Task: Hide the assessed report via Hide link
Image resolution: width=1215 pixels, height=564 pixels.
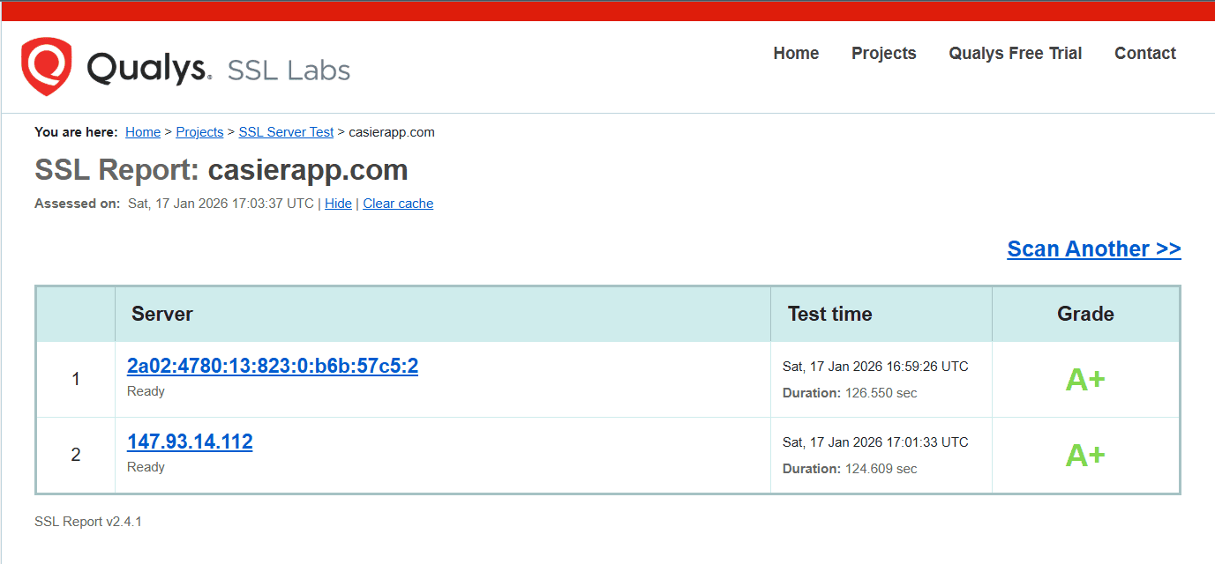Action: tap(338, 204)
